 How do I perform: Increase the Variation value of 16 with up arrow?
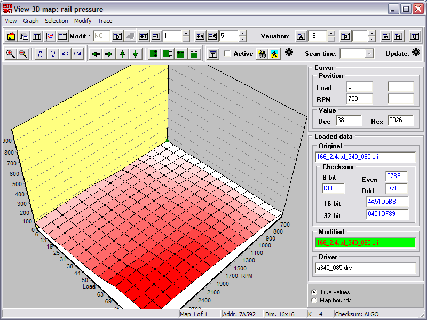[331, 34]
